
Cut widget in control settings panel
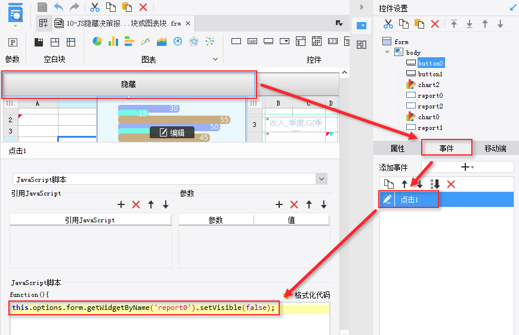point(388,24)
